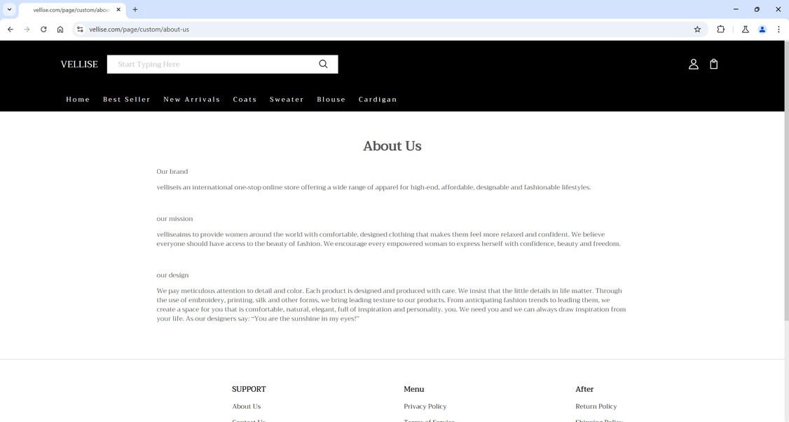Click the search magnifier icon
Screen dimensions: 789x422
click(323, 64)
